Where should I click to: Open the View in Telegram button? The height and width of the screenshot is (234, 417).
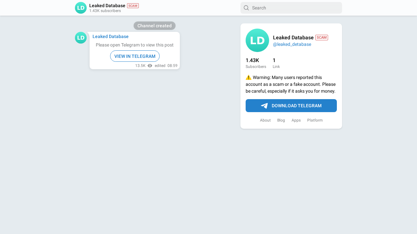point(135,56)
